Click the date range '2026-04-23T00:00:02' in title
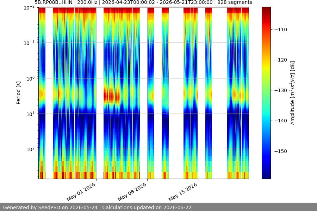Screen dimensions: 317x211 click(x=129, y=2)
